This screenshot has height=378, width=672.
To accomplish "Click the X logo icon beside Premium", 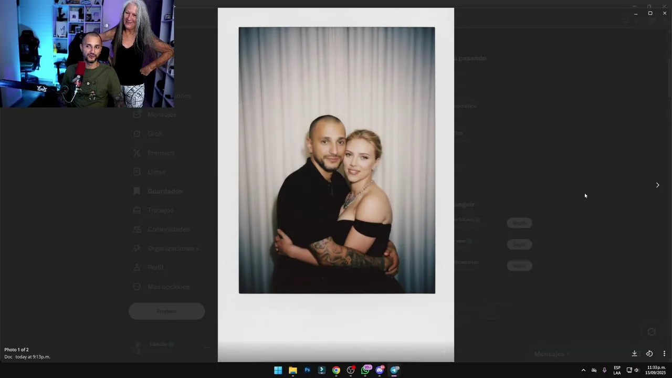I will pos(137,153).
